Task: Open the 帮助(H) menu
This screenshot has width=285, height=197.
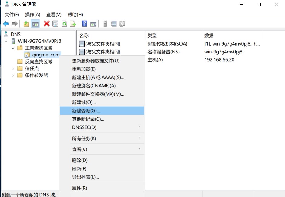Action: (75, 15)
